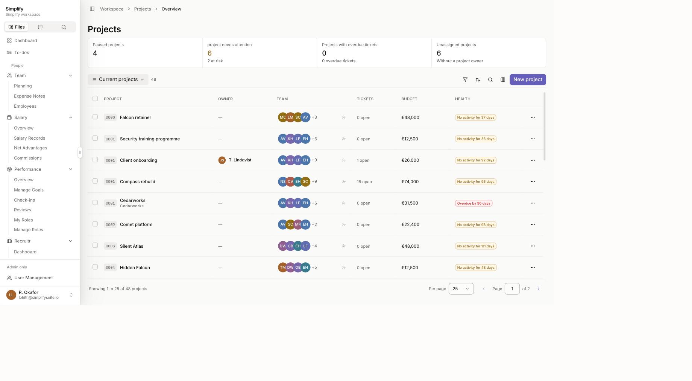Open the filter icon for projects

(x=465, y=80)
